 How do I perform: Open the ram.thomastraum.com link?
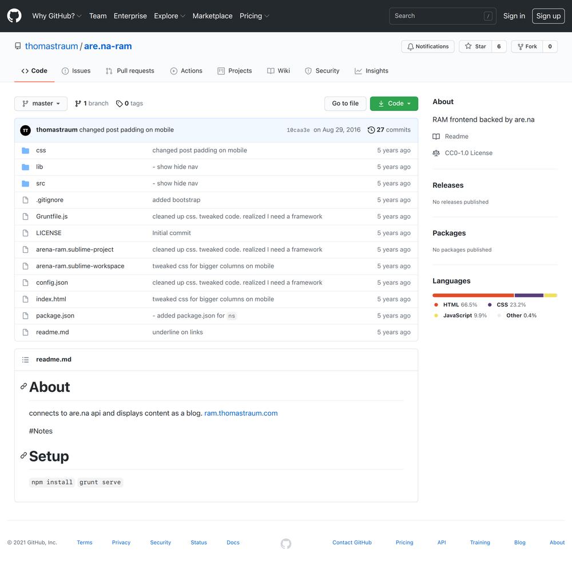point(241,413)
